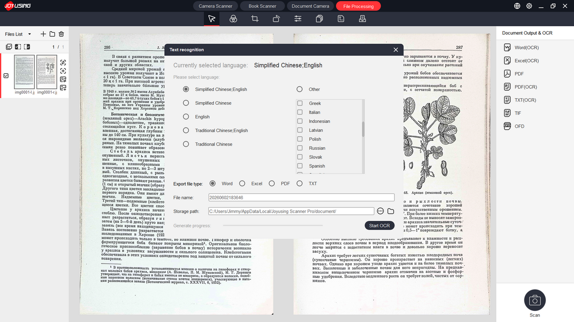Check the Latvian language checkbox
The width and height of the screenshot is (574, 322).
pyautogui.click(x=300, y=130)
